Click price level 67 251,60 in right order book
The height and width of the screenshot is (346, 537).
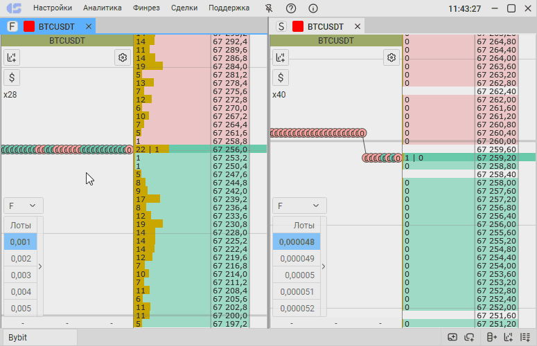pos(497,316)
